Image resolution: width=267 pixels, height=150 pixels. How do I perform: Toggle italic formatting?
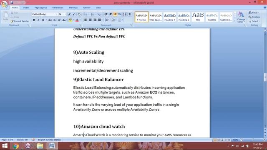pos(38,20)
